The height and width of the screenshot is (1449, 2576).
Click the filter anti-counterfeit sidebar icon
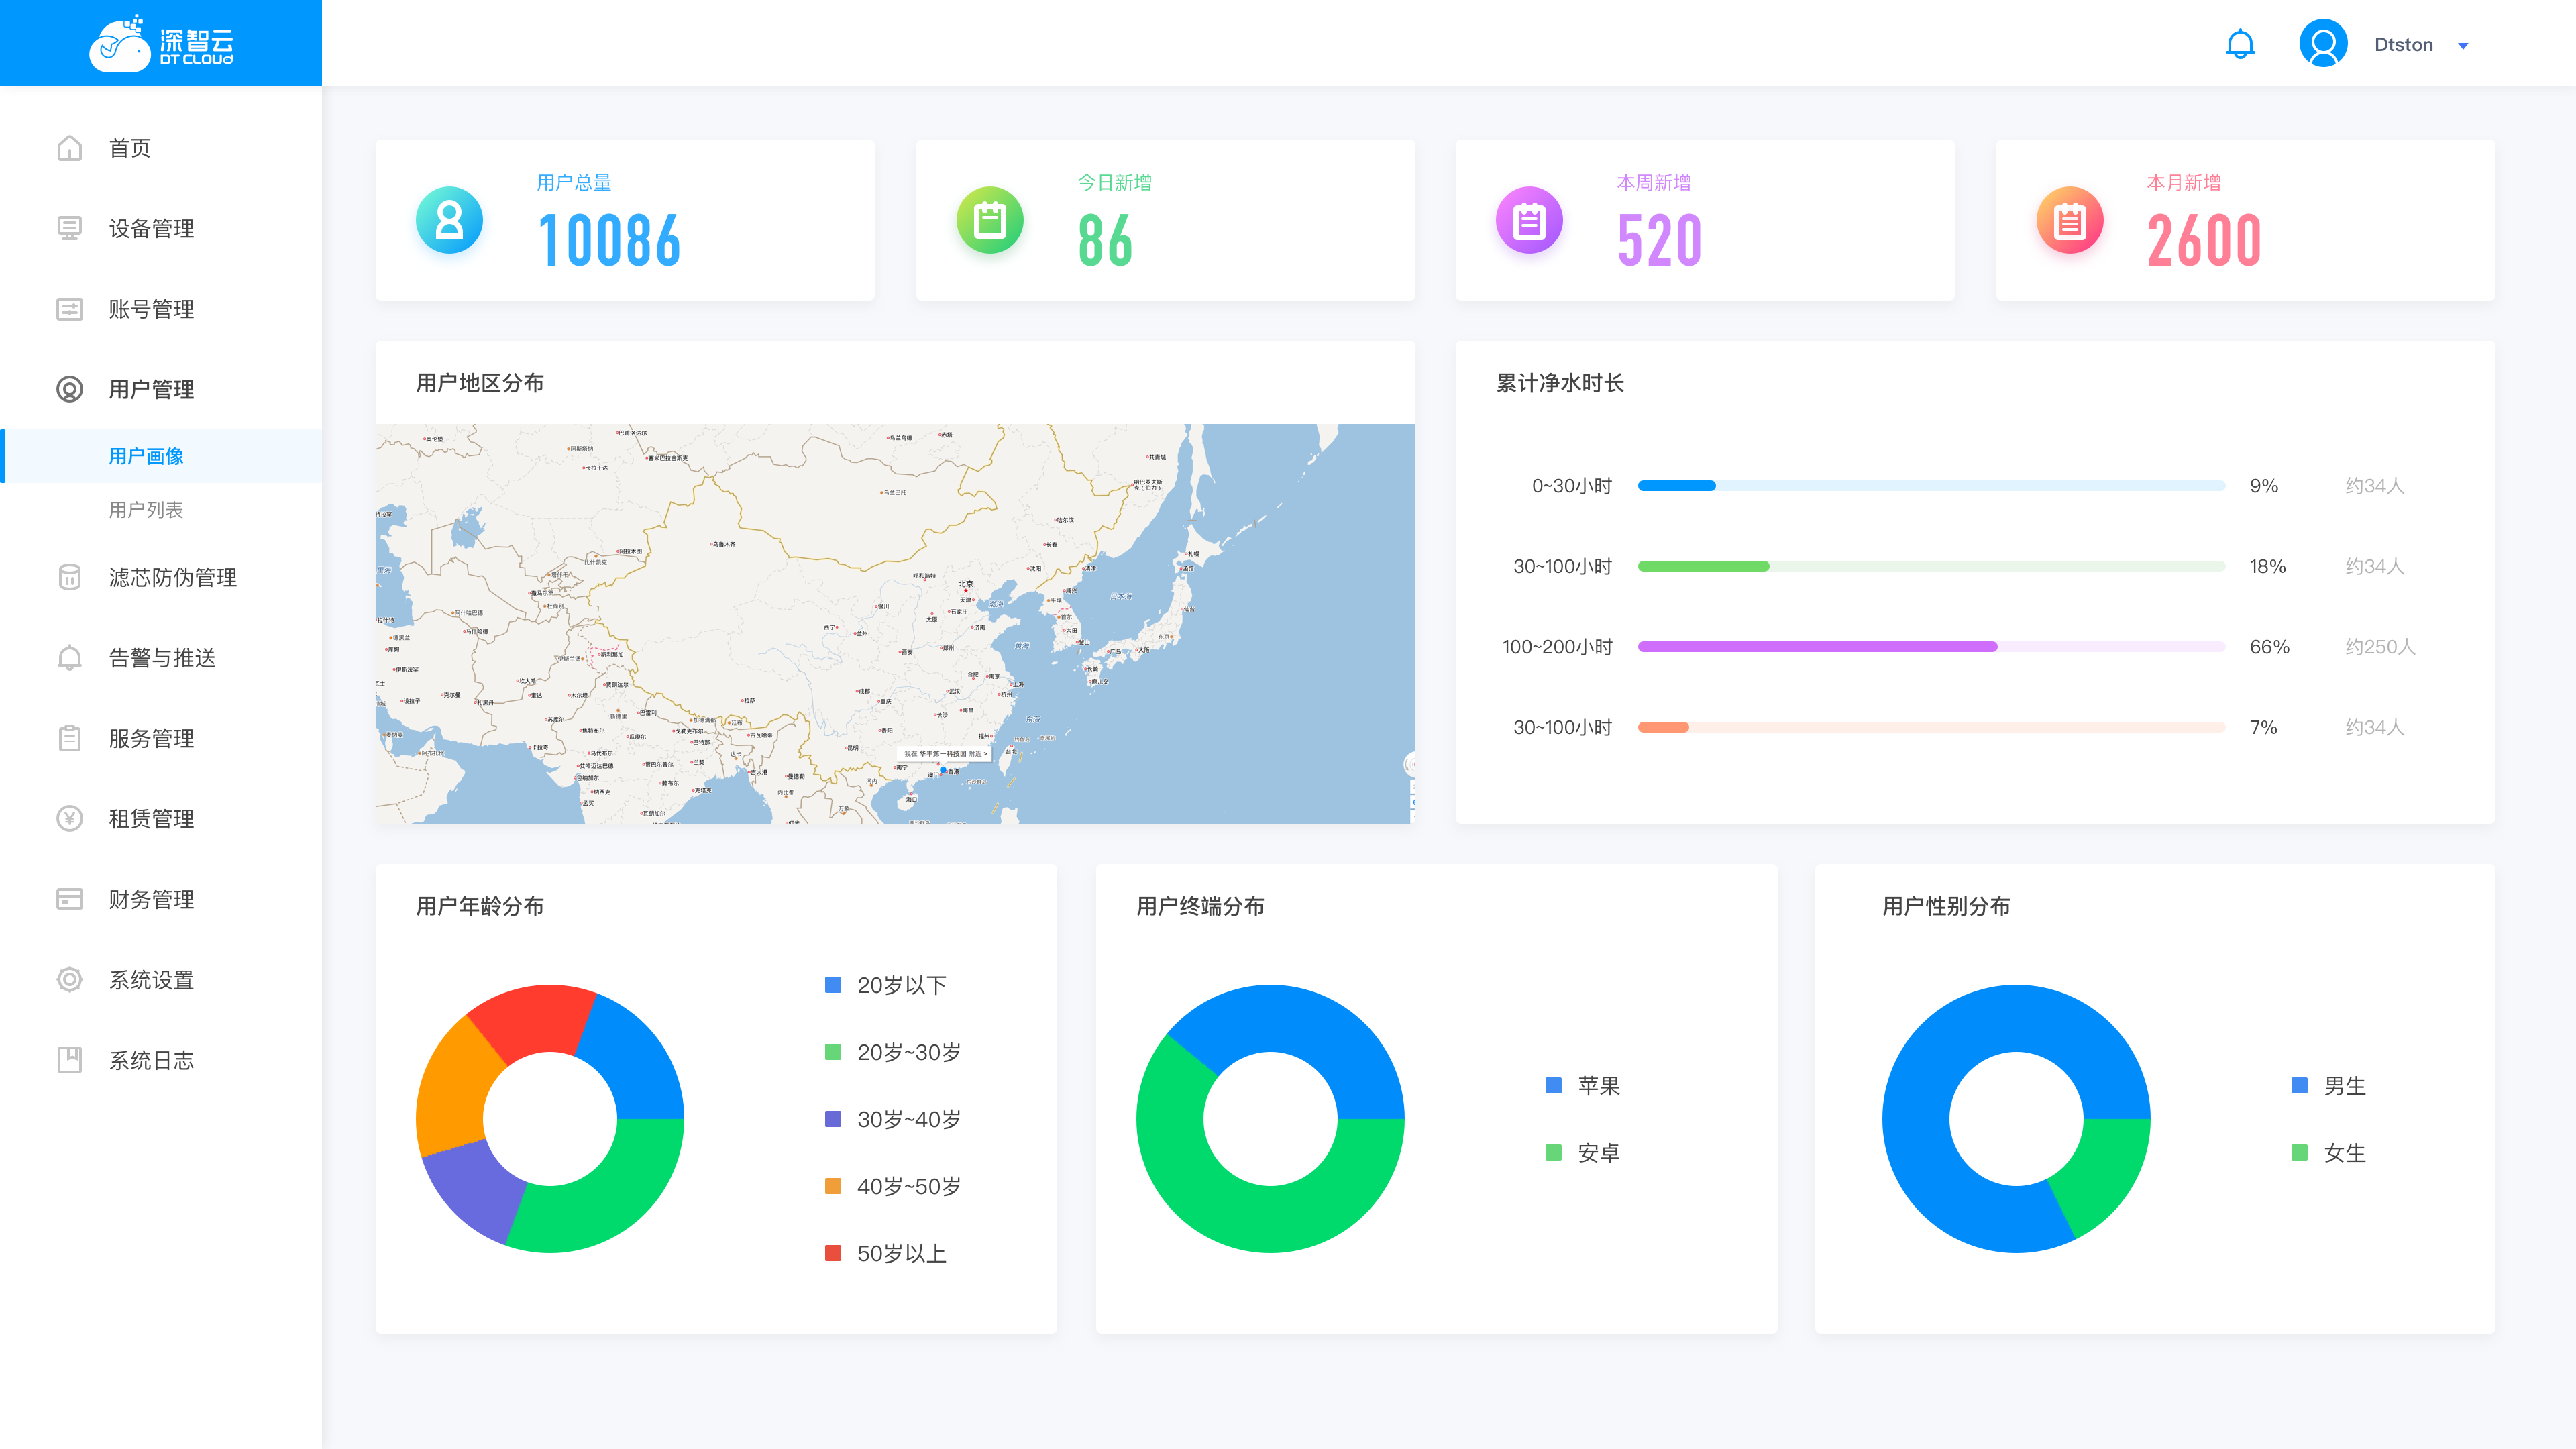[x=69, y=577]
